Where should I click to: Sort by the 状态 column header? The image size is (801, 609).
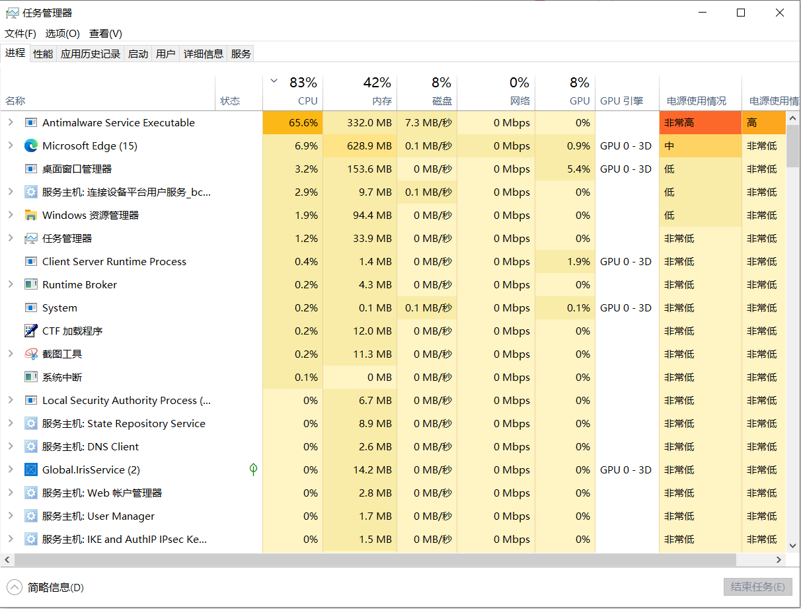239,91
